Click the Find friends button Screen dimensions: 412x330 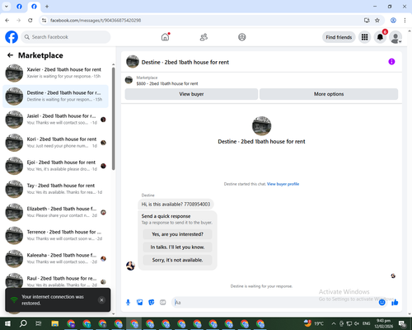339,37
